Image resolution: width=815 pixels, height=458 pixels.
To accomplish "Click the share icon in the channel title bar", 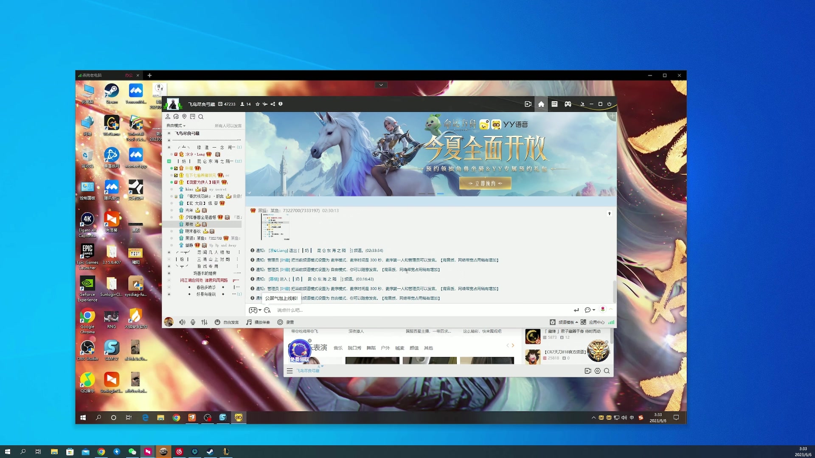I will [x=273, y=104].
